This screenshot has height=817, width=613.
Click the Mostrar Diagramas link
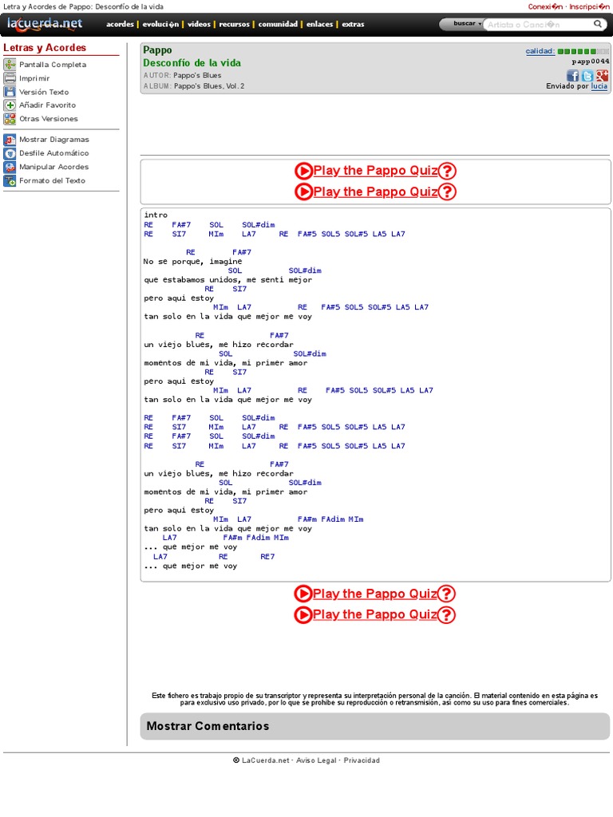click(54, 140)
